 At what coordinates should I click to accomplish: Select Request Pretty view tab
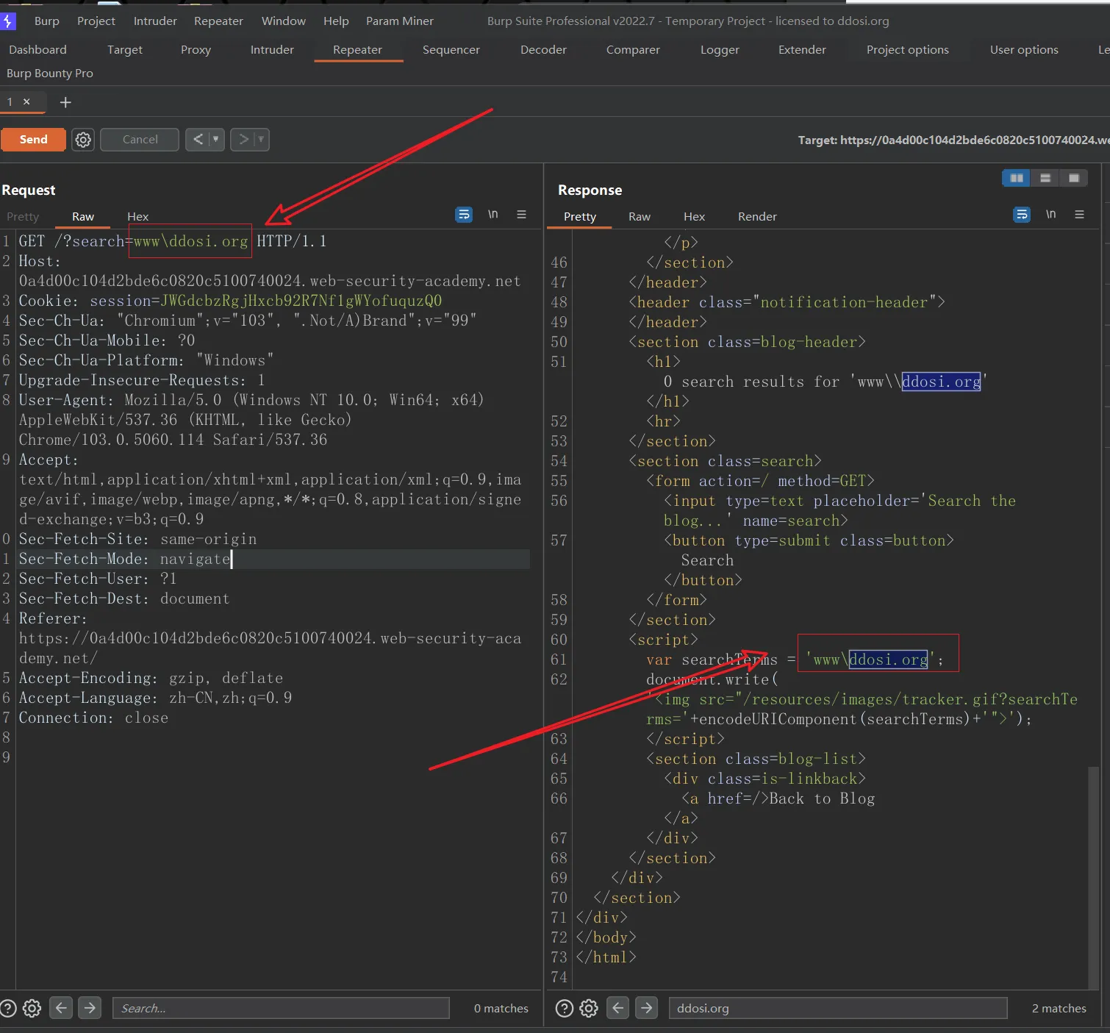point(23,216)
